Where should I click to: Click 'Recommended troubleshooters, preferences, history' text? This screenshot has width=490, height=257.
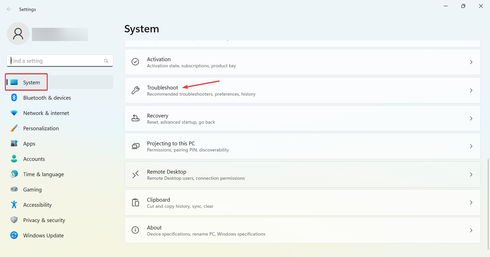tap(201, 94)
